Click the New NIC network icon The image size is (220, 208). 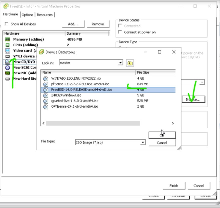[x=8, y=73]
